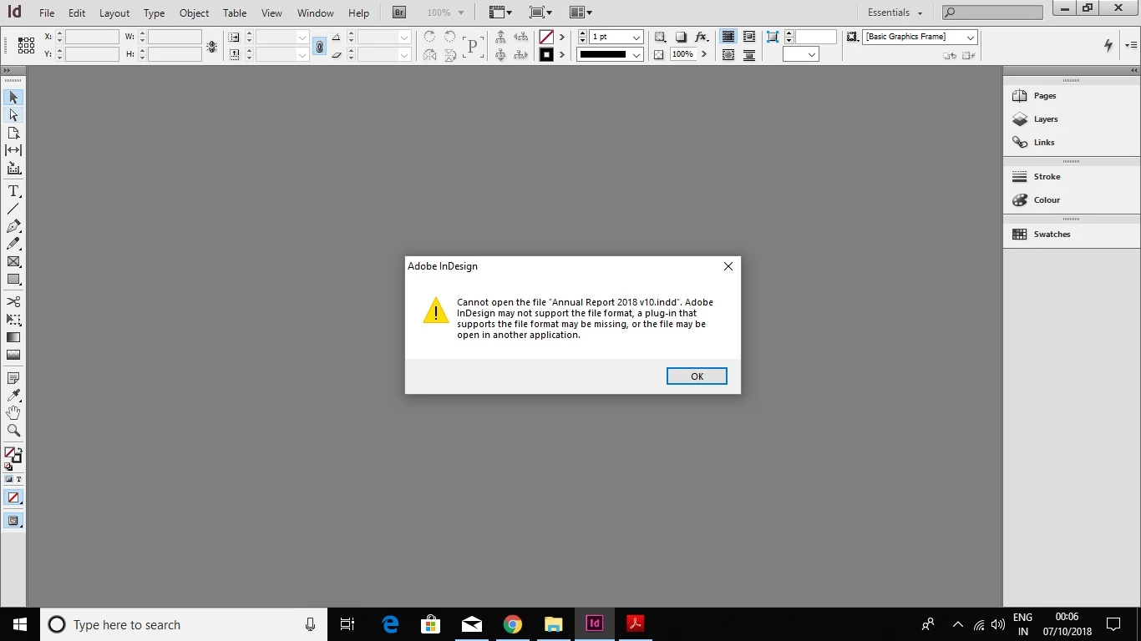
Task: Open the File menu
Action: click(x=47, y=13)
